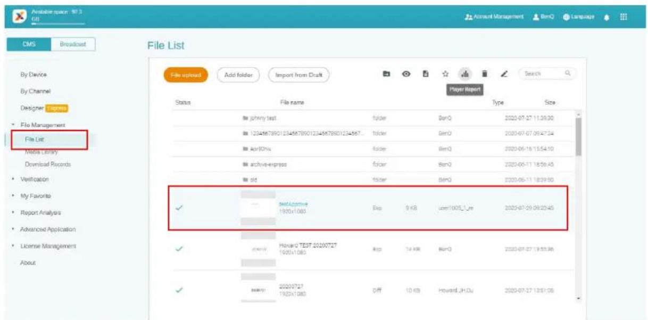Image resolution: width=648 pixels, height=320 pixels.
Task: Open the apps grid icon in the header
Action: [624, 16]
